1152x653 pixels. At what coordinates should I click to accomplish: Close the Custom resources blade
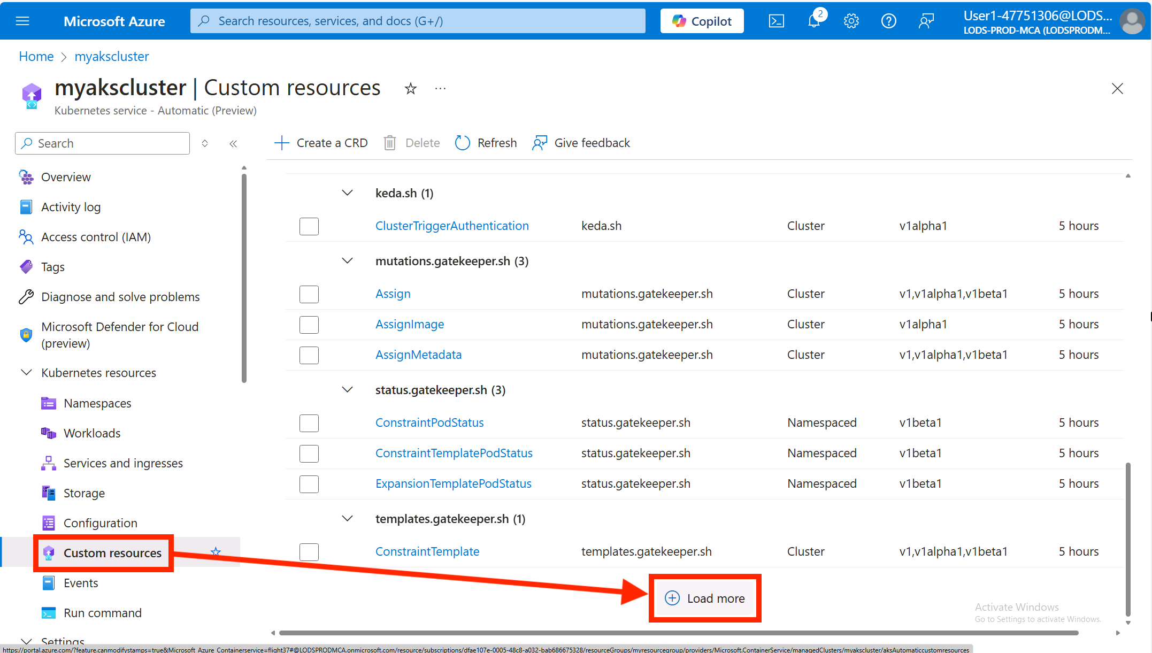1117,88
